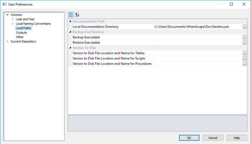Open Help for User Preferences
This screenshot has height=144, width=251.
237,138
